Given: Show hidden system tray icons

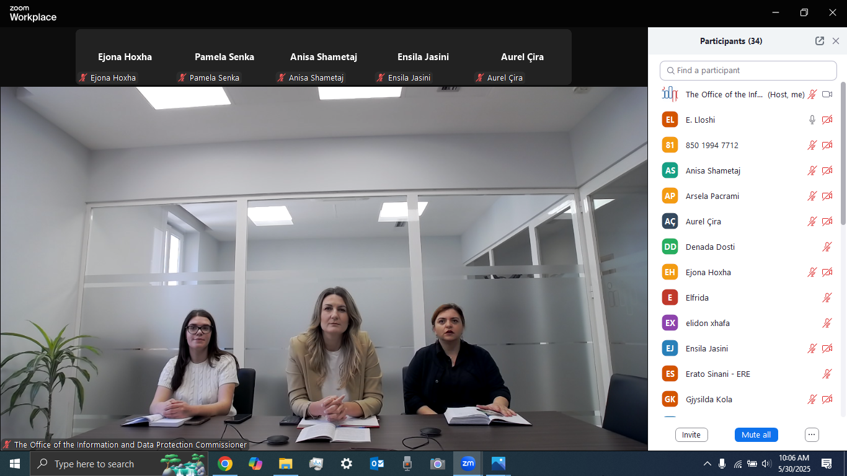Looking at the screenshot, I should [707, 464].
